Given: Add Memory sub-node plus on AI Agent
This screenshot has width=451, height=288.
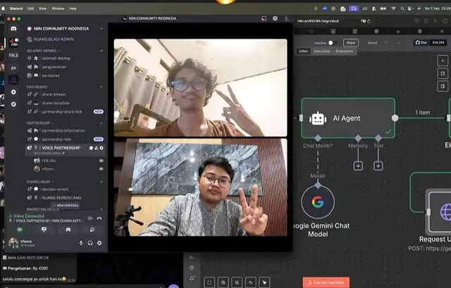Looking at the screenshot, I should (358, 166).
